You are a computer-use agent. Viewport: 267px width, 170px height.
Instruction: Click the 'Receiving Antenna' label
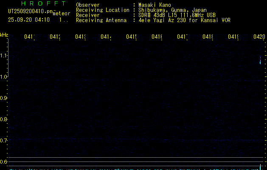tap(101, 20)
